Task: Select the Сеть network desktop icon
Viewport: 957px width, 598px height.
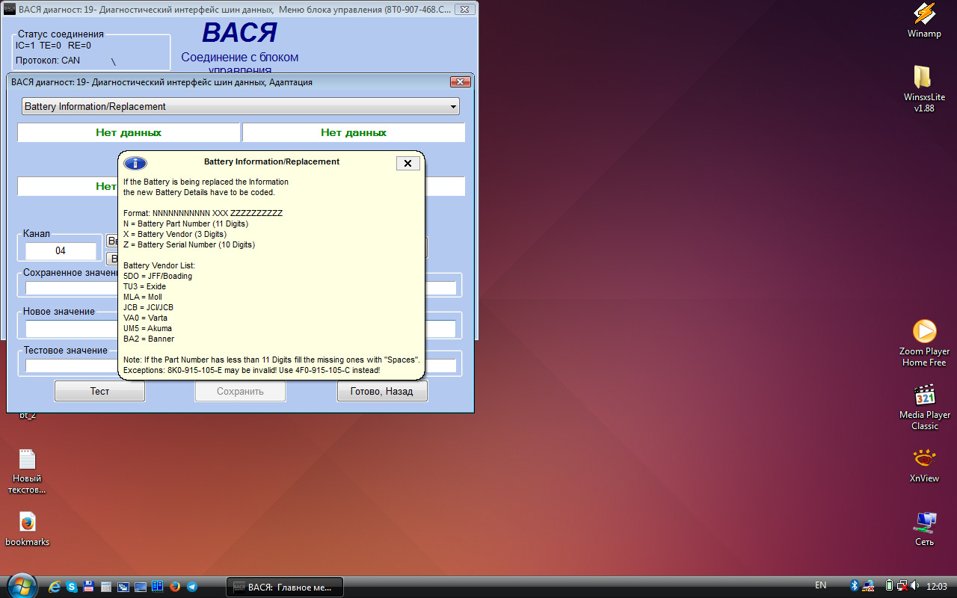Action: click(x=925, y=528)
